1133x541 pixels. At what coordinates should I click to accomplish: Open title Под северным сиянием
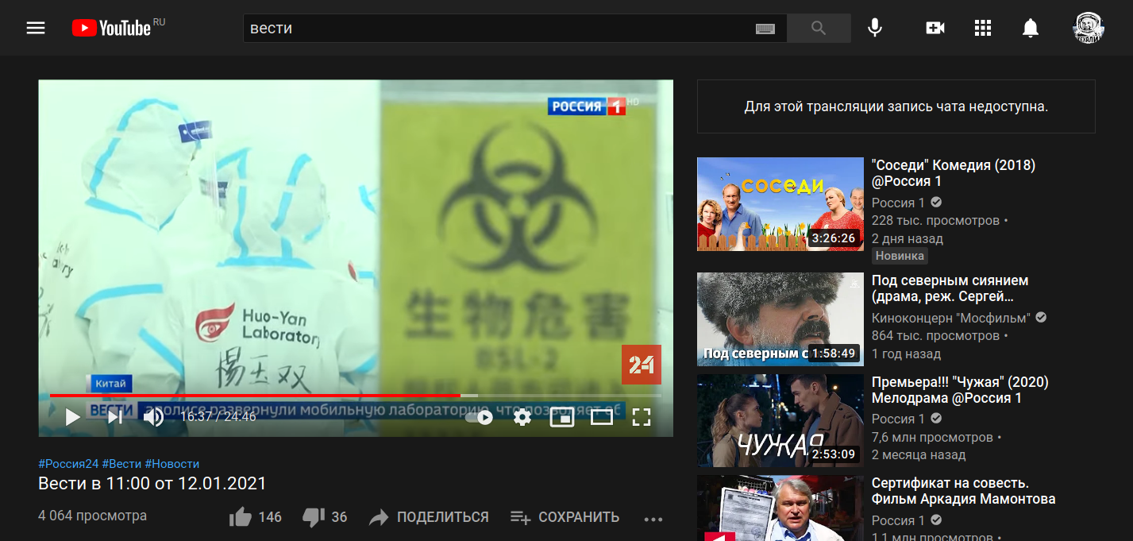coord(950,288)
